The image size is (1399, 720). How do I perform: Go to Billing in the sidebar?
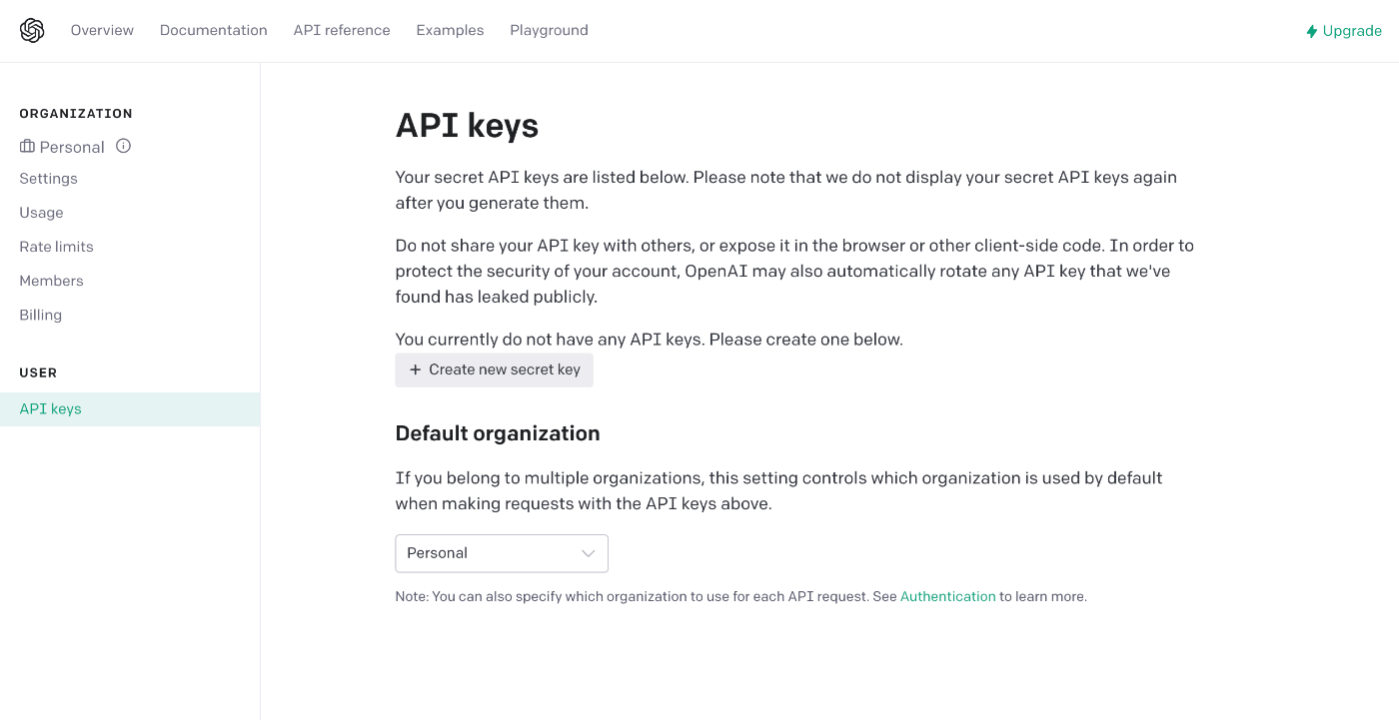tap(41, 315)
